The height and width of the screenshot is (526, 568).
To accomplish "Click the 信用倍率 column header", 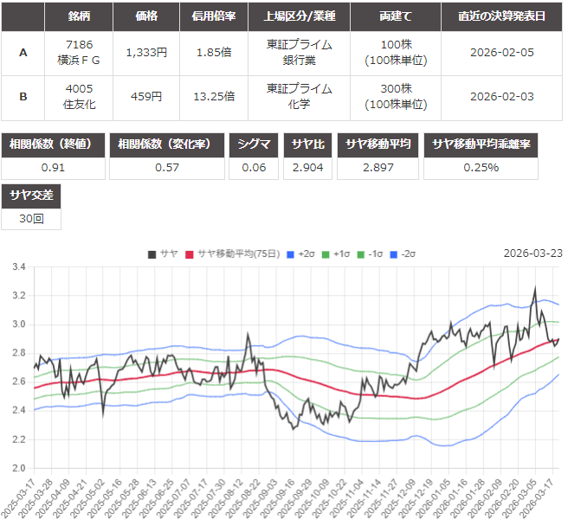I will 212,16.
